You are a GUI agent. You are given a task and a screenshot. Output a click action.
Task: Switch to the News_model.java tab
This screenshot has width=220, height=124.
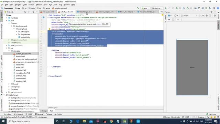126,12
